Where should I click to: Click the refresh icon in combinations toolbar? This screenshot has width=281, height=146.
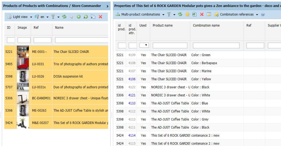(x=180, y=14)
